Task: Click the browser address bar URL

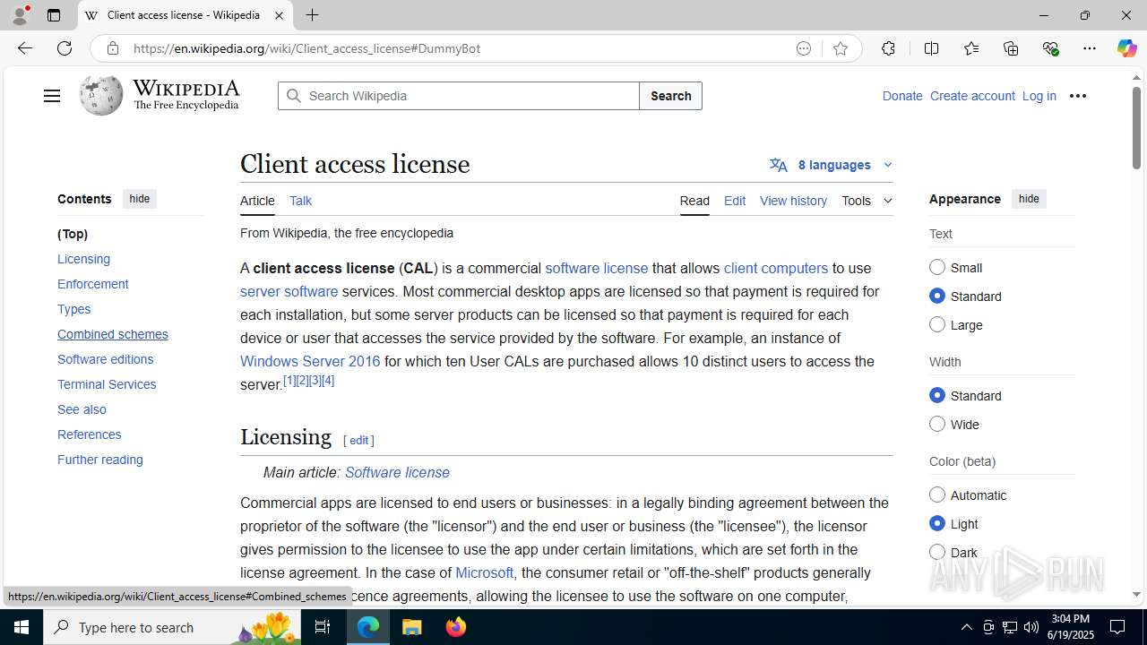Action: tap(306, 48)
